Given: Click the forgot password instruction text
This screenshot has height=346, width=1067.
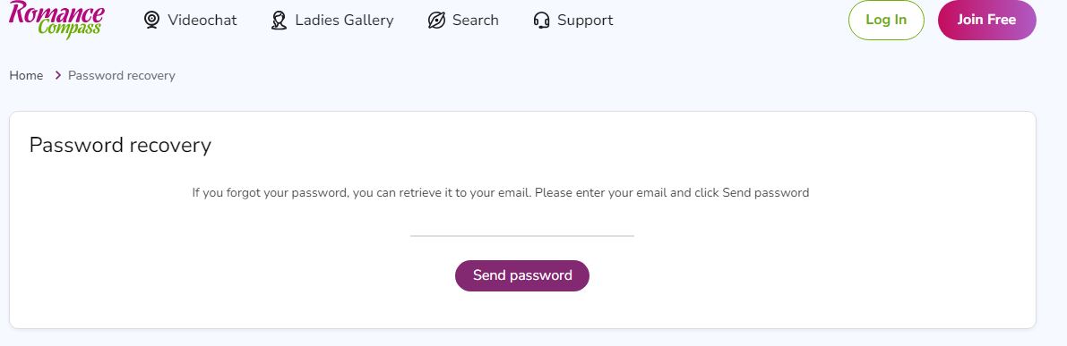Looking at the screenshot, I should [500, 193].
